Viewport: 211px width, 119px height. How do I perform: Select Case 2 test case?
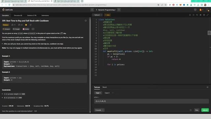tap(107, 93)
